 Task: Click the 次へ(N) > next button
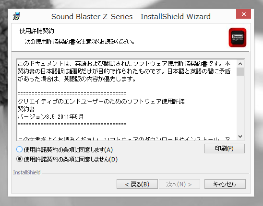[179, 184]
